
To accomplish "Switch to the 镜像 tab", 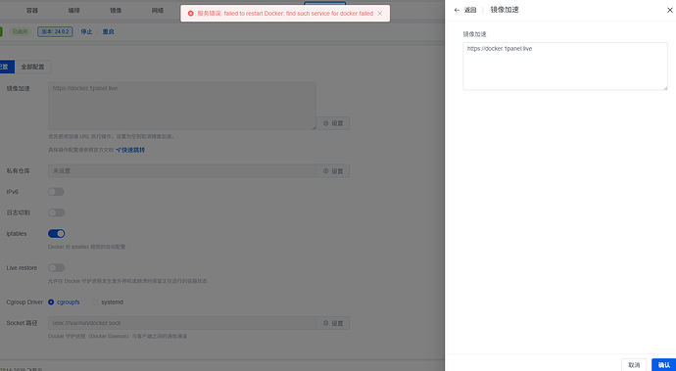I will click(116, 11).
